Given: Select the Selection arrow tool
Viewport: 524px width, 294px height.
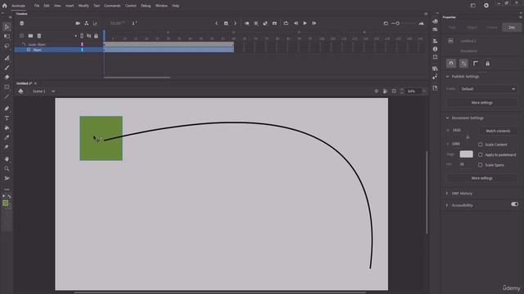Looking at the screenshot, I should 7,27.
